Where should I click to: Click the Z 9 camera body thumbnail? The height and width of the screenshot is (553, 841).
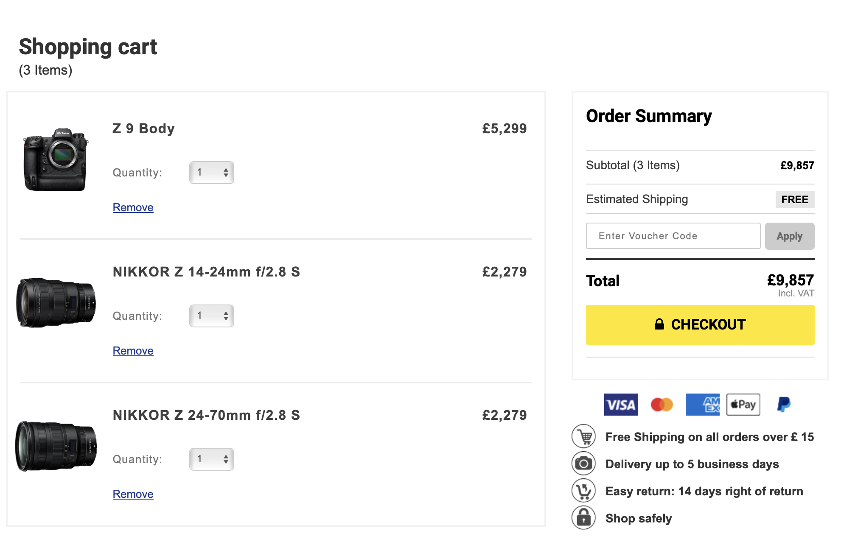(x=56, y=159)
